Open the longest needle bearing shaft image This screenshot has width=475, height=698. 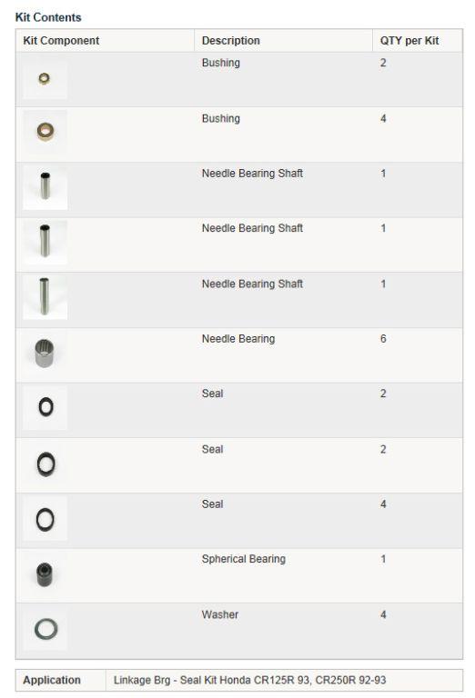pyautogui.click(x=45, y=297)
